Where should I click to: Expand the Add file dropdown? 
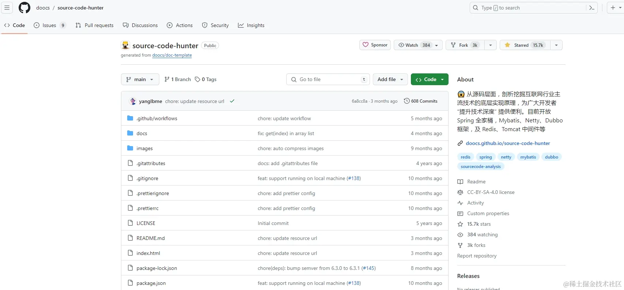[390, 79]
